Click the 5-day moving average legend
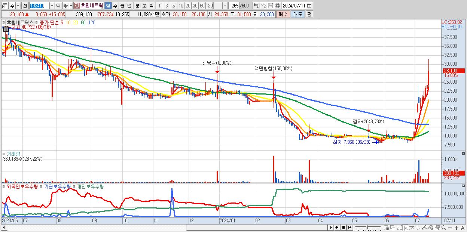Screen dimensions: 467x232 tap(62, 22)
